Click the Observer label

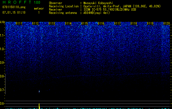click(x=56, y=3)
